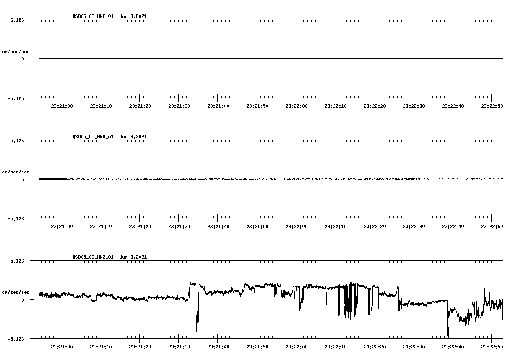The width and height of the screenshot is (531, 361).
Task: Click 23:22:50 time label under HNE plot
Action: (492, 106)
